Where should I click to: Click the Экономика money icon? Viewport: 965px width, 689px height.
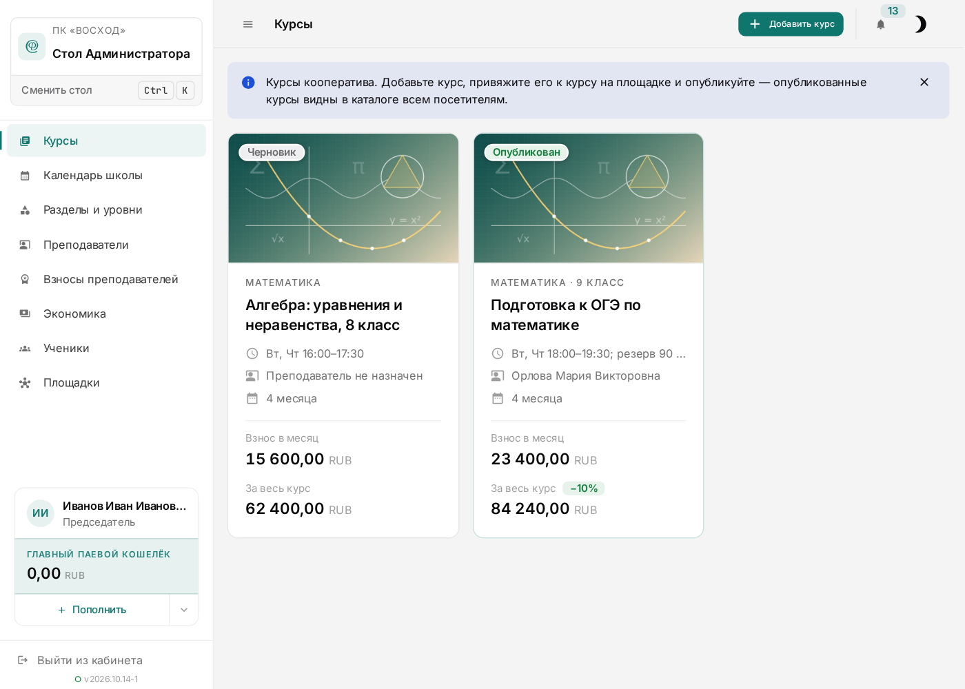coord(25,313)
